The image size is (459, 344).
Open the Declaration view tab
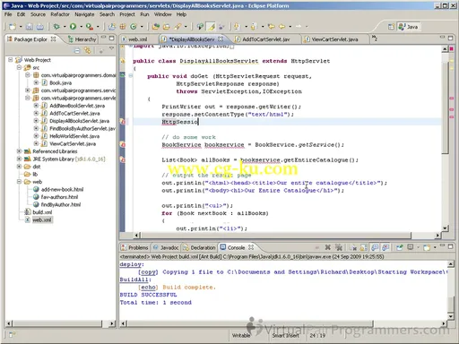point(199,247)
